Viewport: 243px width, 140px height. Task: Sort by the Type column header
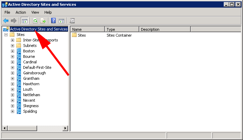(x=122, y=29)
